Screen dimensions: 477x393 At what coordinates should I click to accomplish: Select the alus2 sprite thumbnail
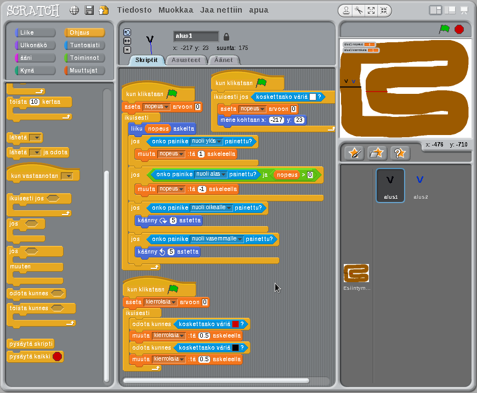[x=421, y=185]
